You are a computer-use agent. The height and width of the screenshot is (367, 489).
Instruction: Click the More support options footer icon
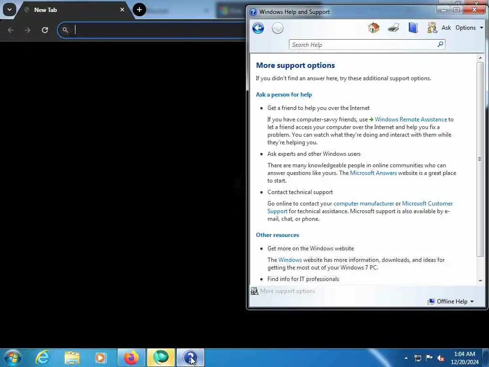click(255, 291)
